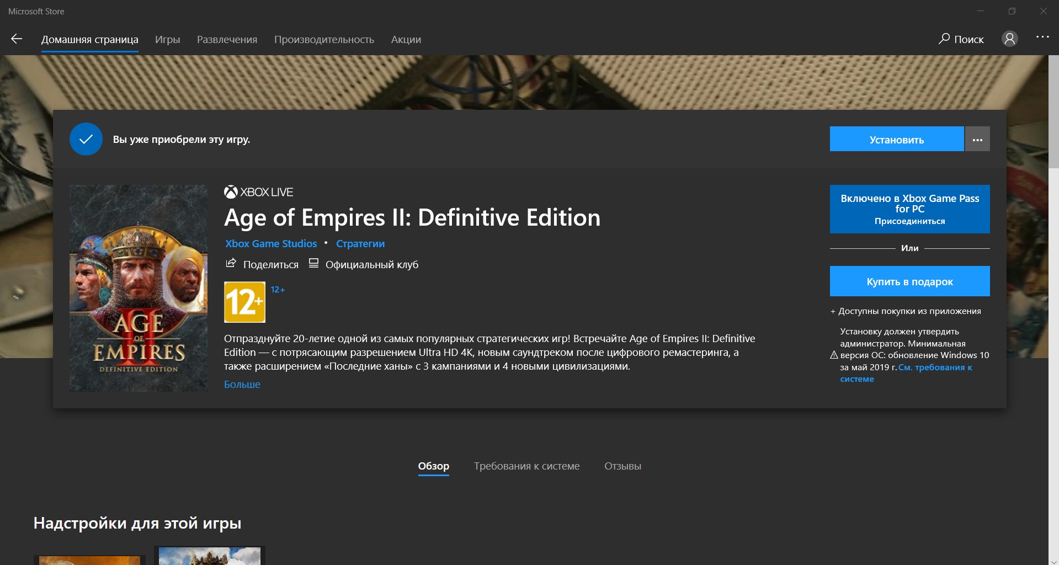Restore the Microsoft Store window

[1012, 11]
